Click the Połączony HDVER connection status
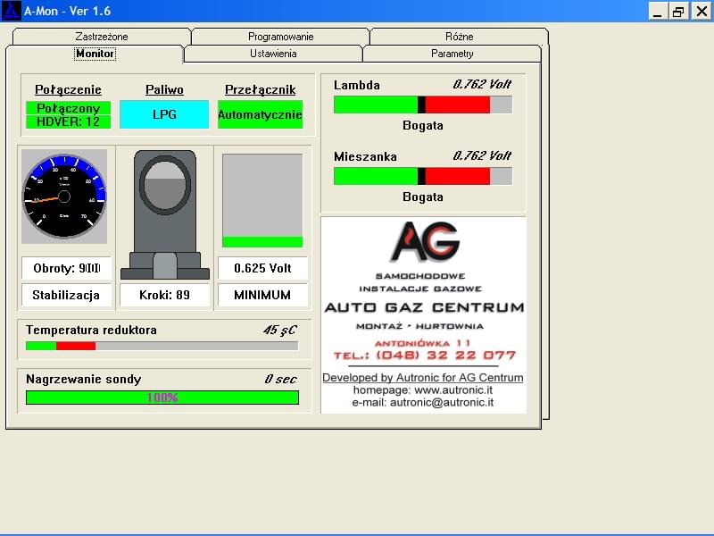 pyautogui.click(x=68, y=114)
